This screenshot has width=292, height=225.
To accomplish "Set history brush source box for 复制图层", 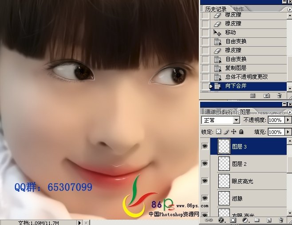I will click(205, 68).
